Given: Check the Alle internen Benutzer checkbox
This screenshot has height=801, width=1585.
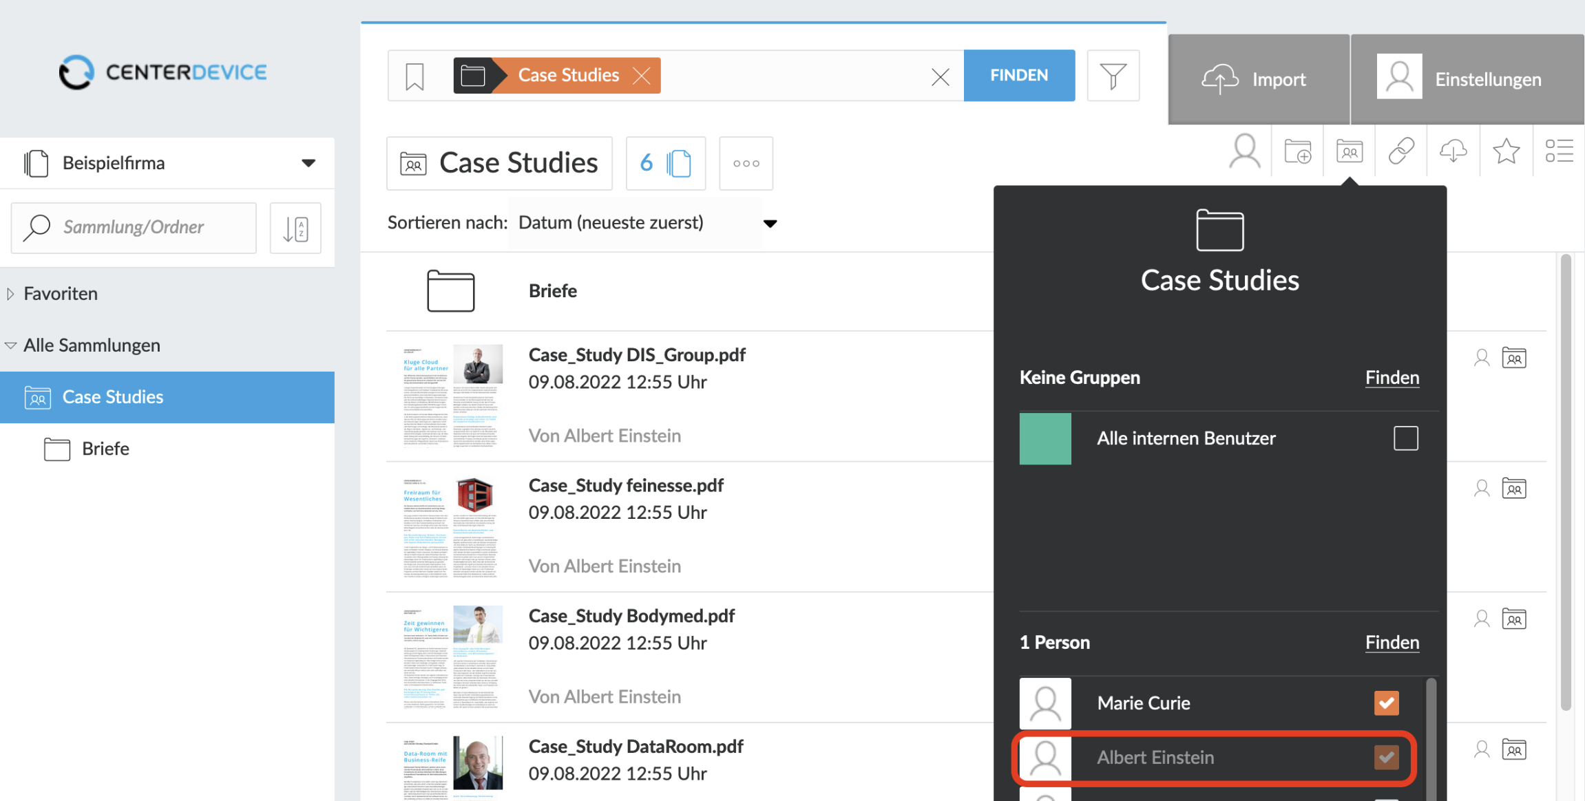Looking at the screenshot, I should [x=1405, y=438].
